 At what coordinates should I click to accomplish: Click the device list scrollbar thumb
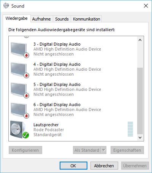(x=140, y=101)
